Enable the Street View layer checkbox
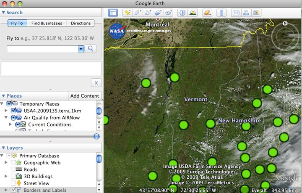Screen dimensions: 302x193 click(x=13, y=183)
